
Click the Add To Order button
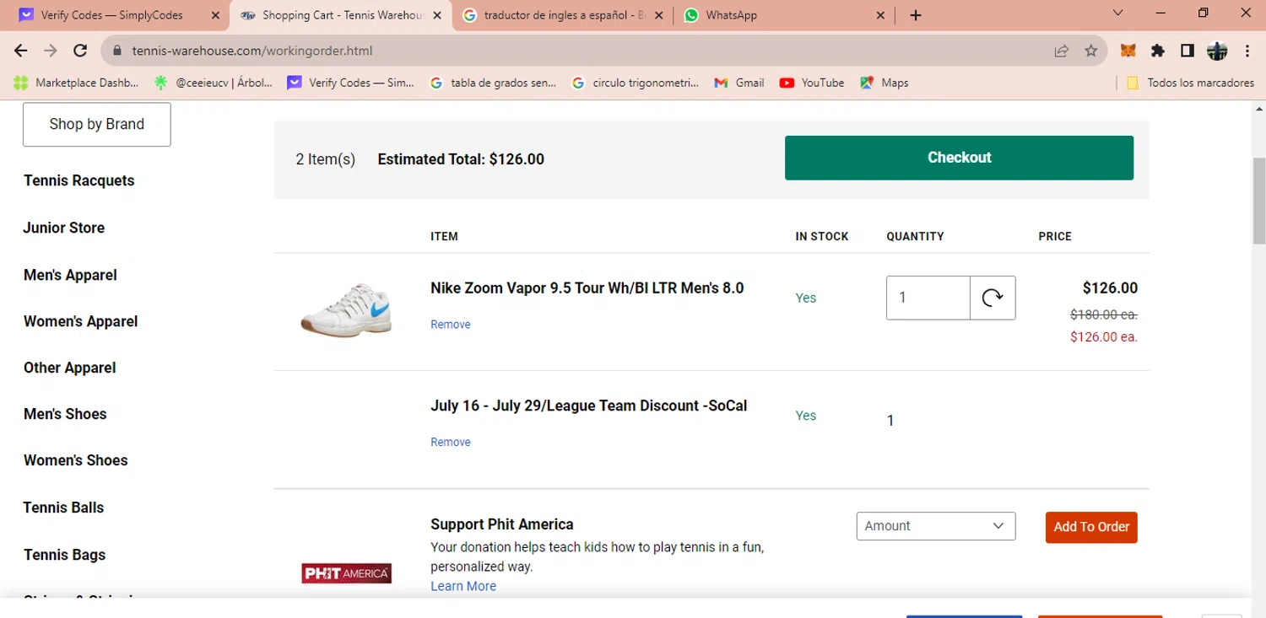pyautogui.click(x=1091, y=527)
